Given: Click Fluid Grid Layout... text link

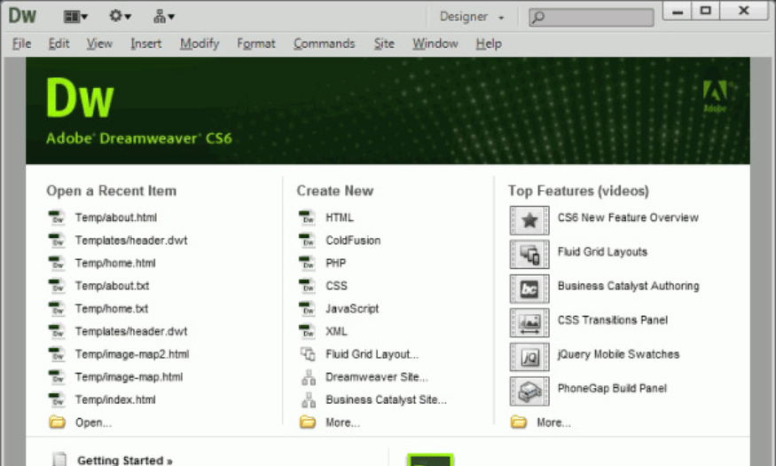Looking at the screenshot, I should (372, 354).
